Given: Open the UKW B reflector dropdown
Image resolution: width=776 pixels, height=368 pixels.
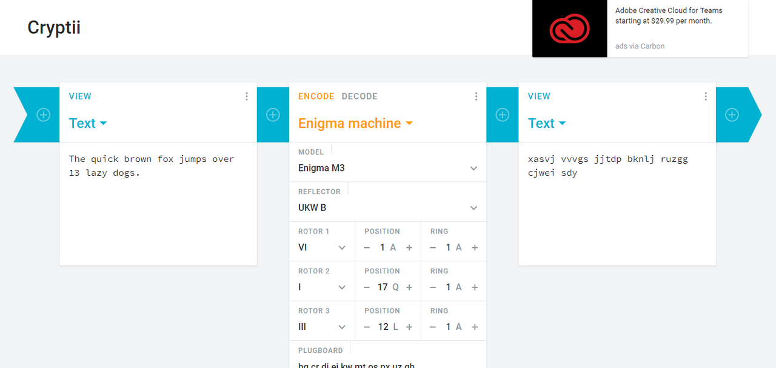Looking at the screenshot, I should [x=387, y=207].
